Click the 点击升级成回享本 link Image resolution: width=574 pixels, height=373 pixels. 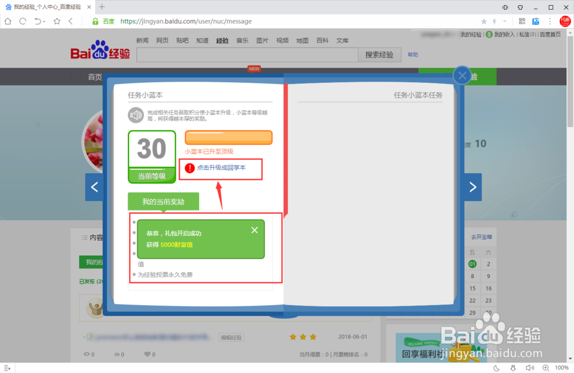coord(221,167)
